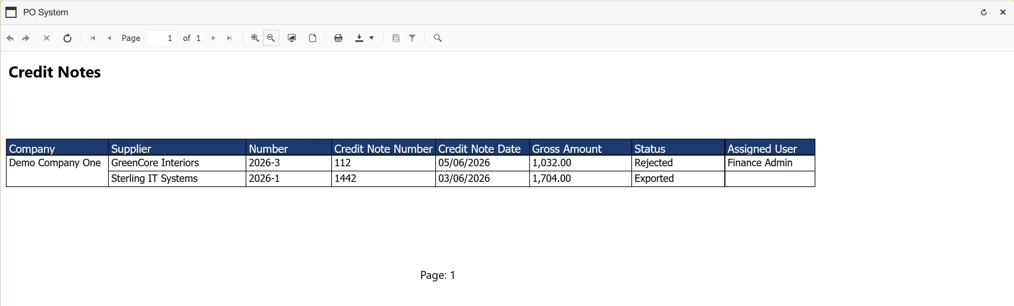Open search in report contents
This screenshot has width=1014, height=306.
pyautogui.click(x=438, y=38)
